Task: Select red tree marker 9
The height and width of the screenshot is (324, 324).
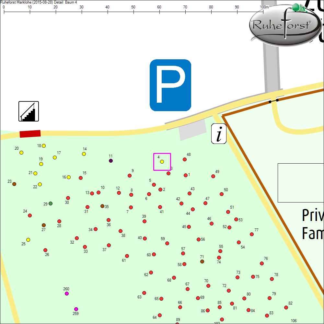Action: point(130,176)
